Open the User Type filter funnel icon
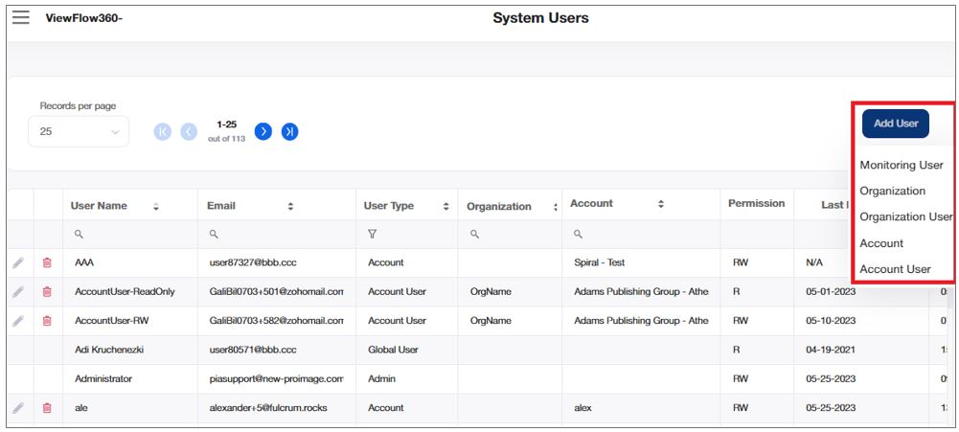 tap(372, 234)
